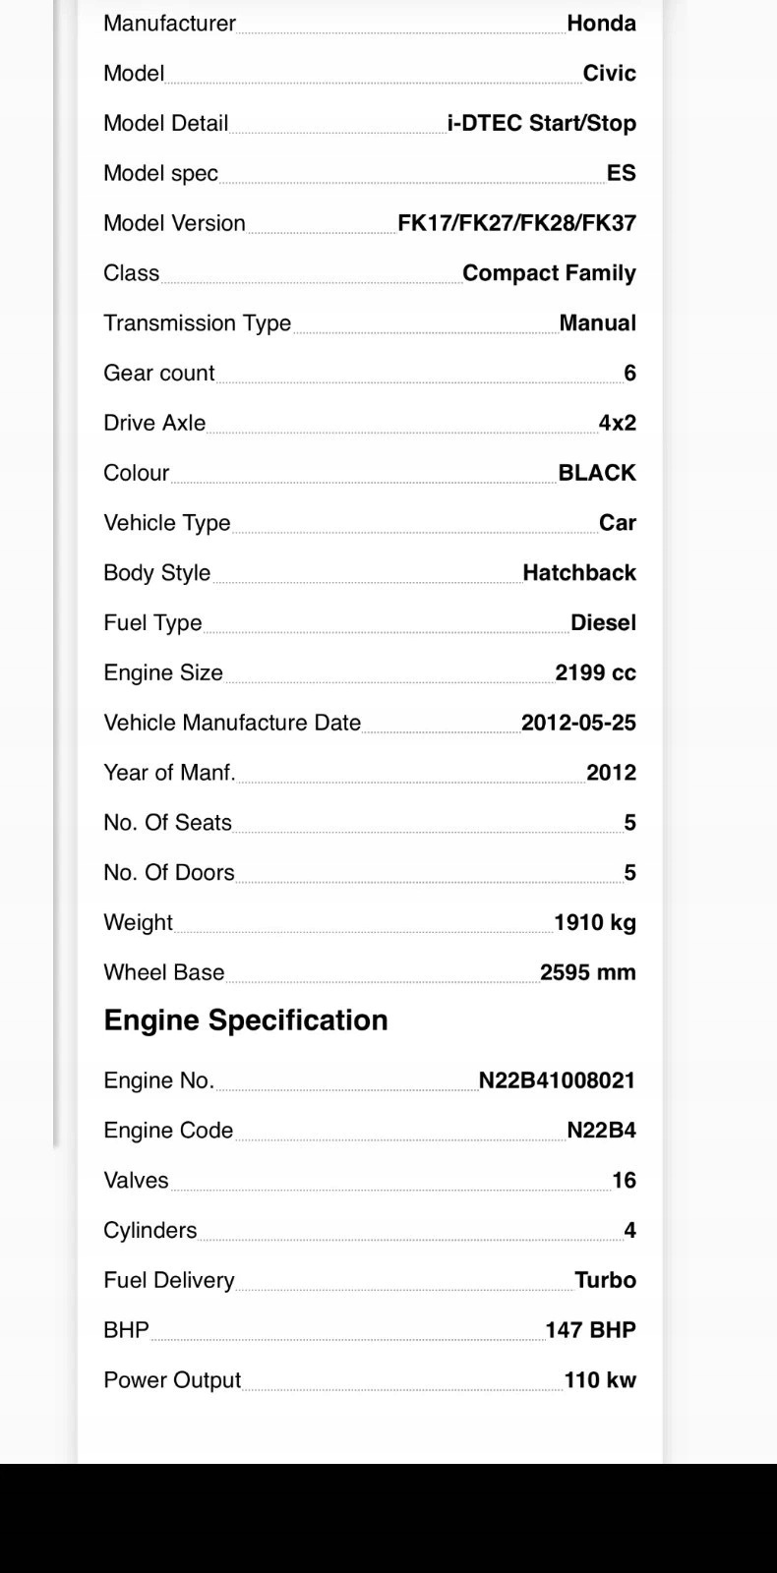777x1573 pixels.
Task: Select the Weight value '1910 kg'
Action: [x=595, y=923]
